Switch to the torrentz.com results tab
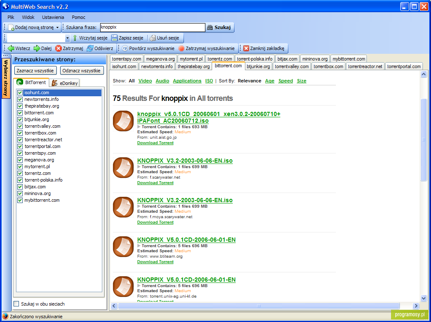 pos(220,59)
